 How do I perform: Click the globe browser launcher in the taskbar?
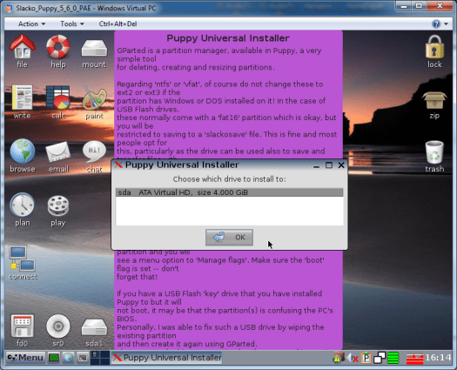(68, 358)
